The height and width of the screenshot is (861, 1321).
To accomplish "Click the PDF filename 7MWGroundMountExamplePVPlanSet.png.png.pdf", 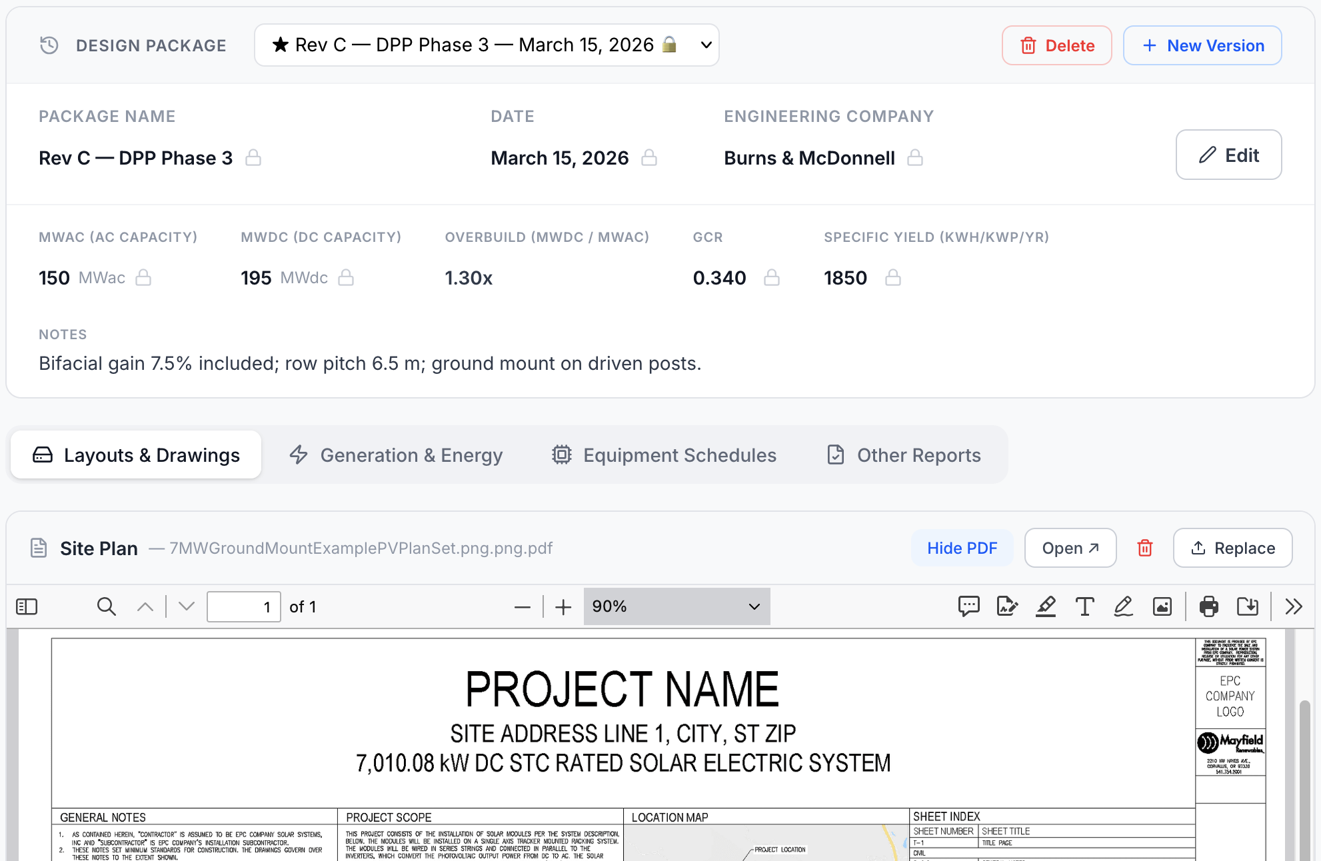I will [361, 548].
